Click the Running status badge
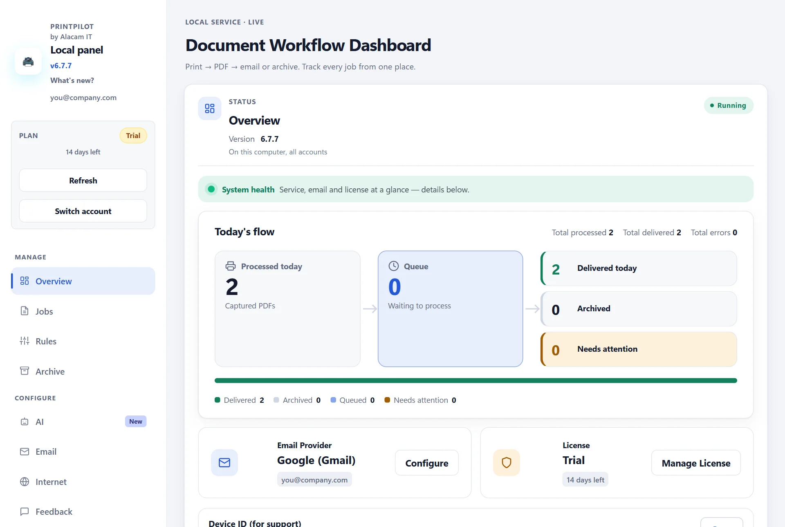785x527 pixels. [729, 105]
